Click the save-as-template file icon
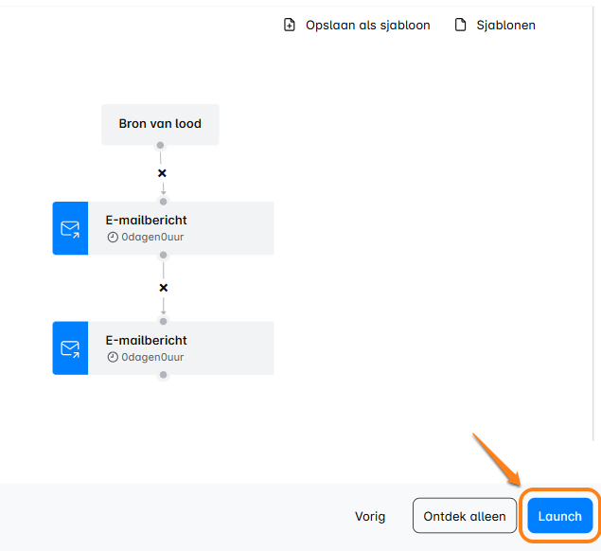The image size is (601, 551). [x=290, y=25]
